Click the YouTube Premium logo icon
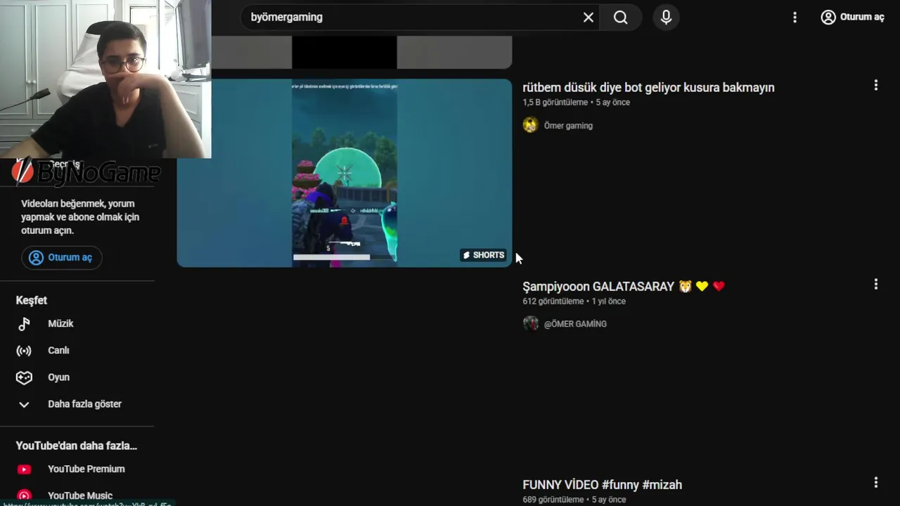 pos(24,469)
